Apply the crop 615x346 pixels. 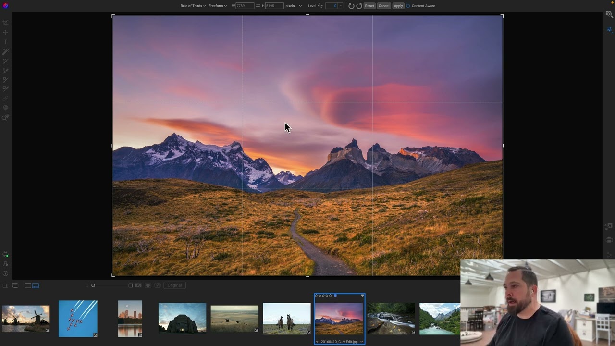tap(398, 6)
